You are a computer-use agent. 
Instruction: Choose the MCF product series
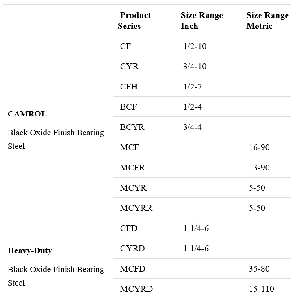click(x=129, y=147)
